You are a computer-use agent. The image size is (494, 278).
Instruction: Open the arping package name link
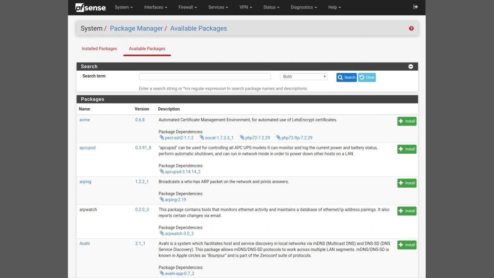(85, 181)
